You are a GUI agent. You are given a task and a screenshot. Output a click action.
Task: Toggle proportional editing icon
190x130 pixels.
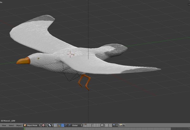tap(106, 125)
